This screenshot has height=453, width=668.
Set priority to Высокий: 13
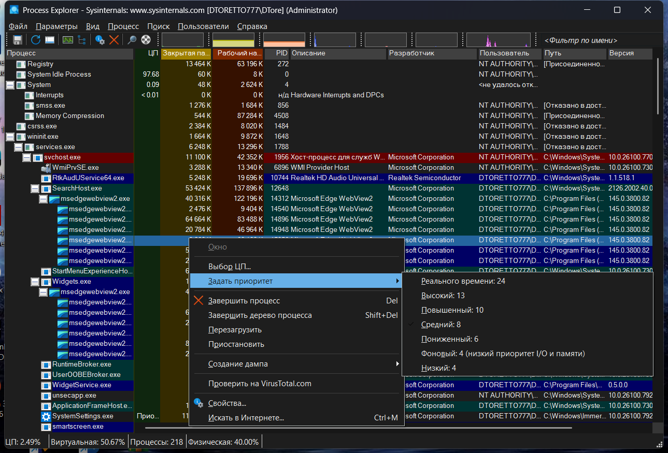[x=443, y=296]
